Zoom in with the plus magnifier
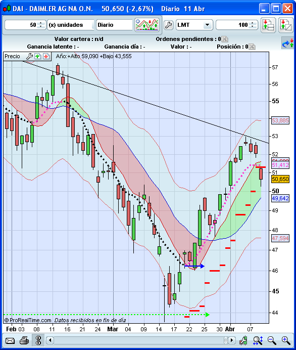This screenshot has width=296, height=350. click(286, 340)
